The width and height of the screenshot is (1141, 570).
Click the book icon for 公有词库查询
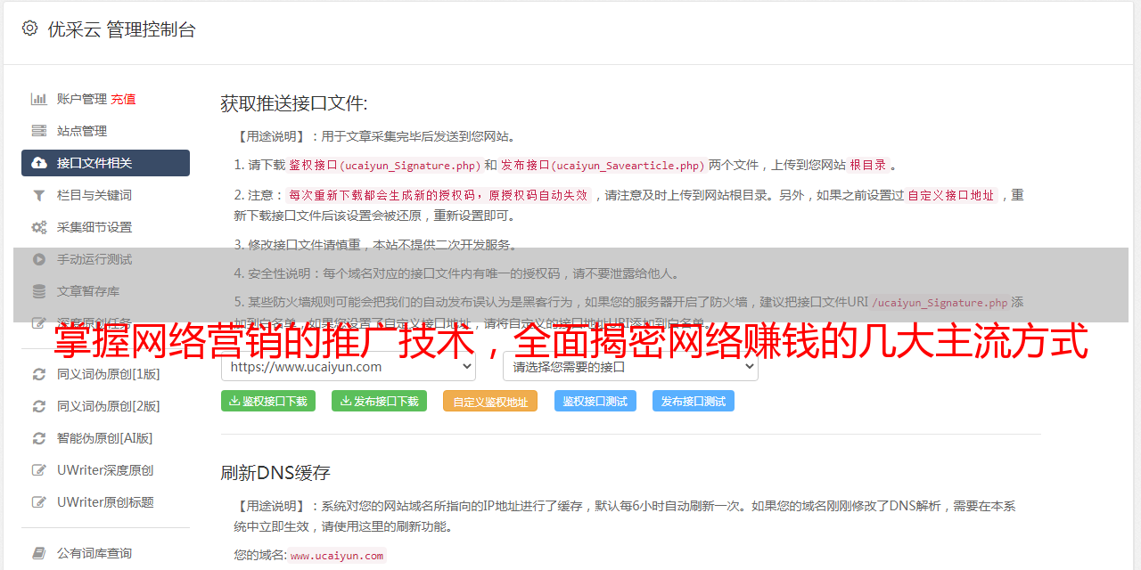pyautogui.click(x=39, y=553)
